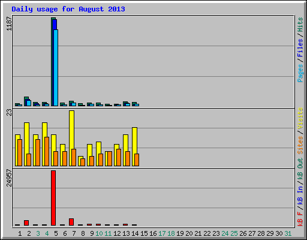This screenshot has width=307, height=240.
Task: Click day label 21 on x-axis
Action: [x=198, y=233]
